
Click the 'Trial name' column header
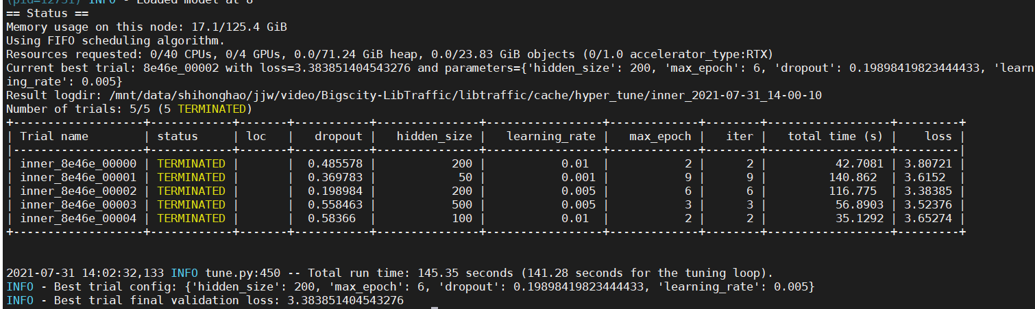54,137
